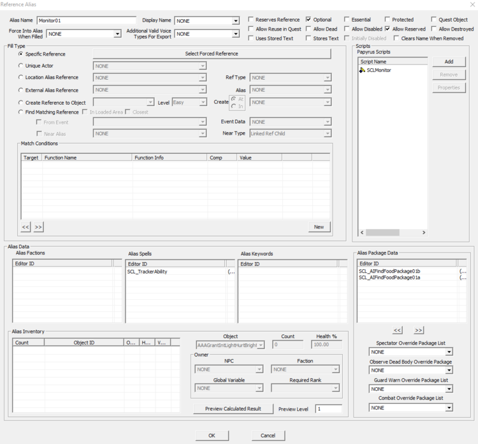The image size is (478, 444).
Task: Click New match condition button
Action: pyautogui.click(x=319, y=227)
